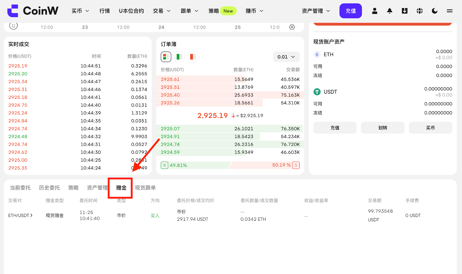Click bid price 2924.59 in order book
This screenshot has height=274, width=462.
170,152
